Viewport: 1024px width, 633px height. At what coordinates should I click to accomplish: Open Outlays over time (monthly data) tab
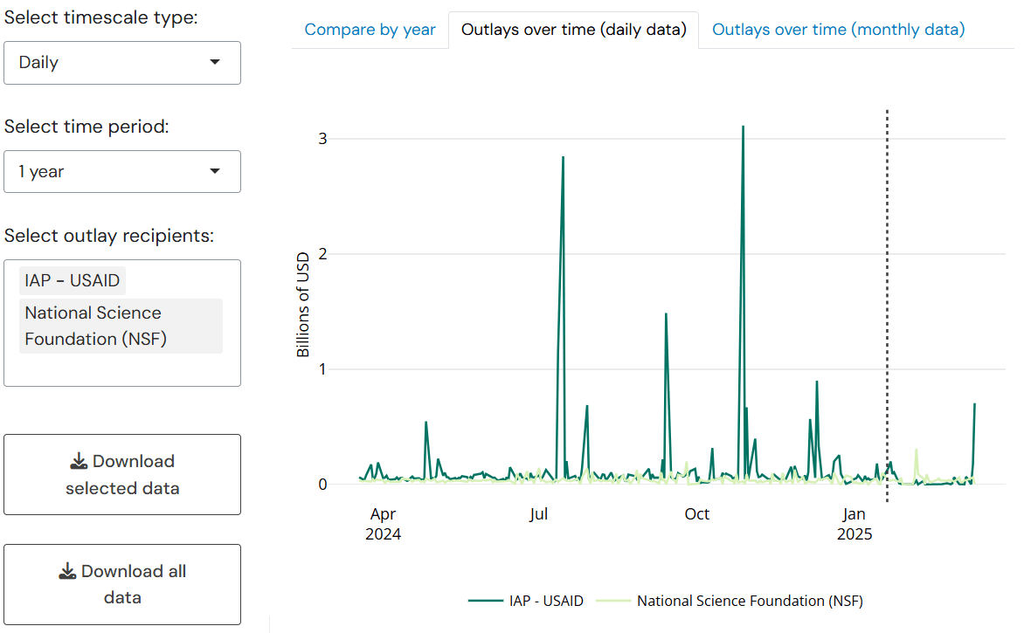pyautogui.click(x=838, y=30)
